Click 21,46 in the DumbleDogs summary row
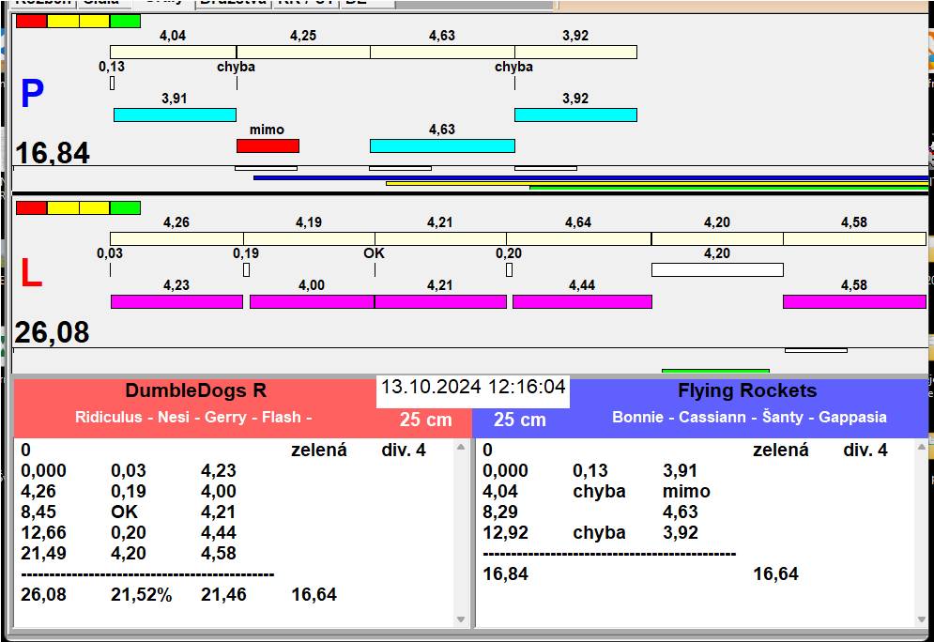 [x=224, y=594]
